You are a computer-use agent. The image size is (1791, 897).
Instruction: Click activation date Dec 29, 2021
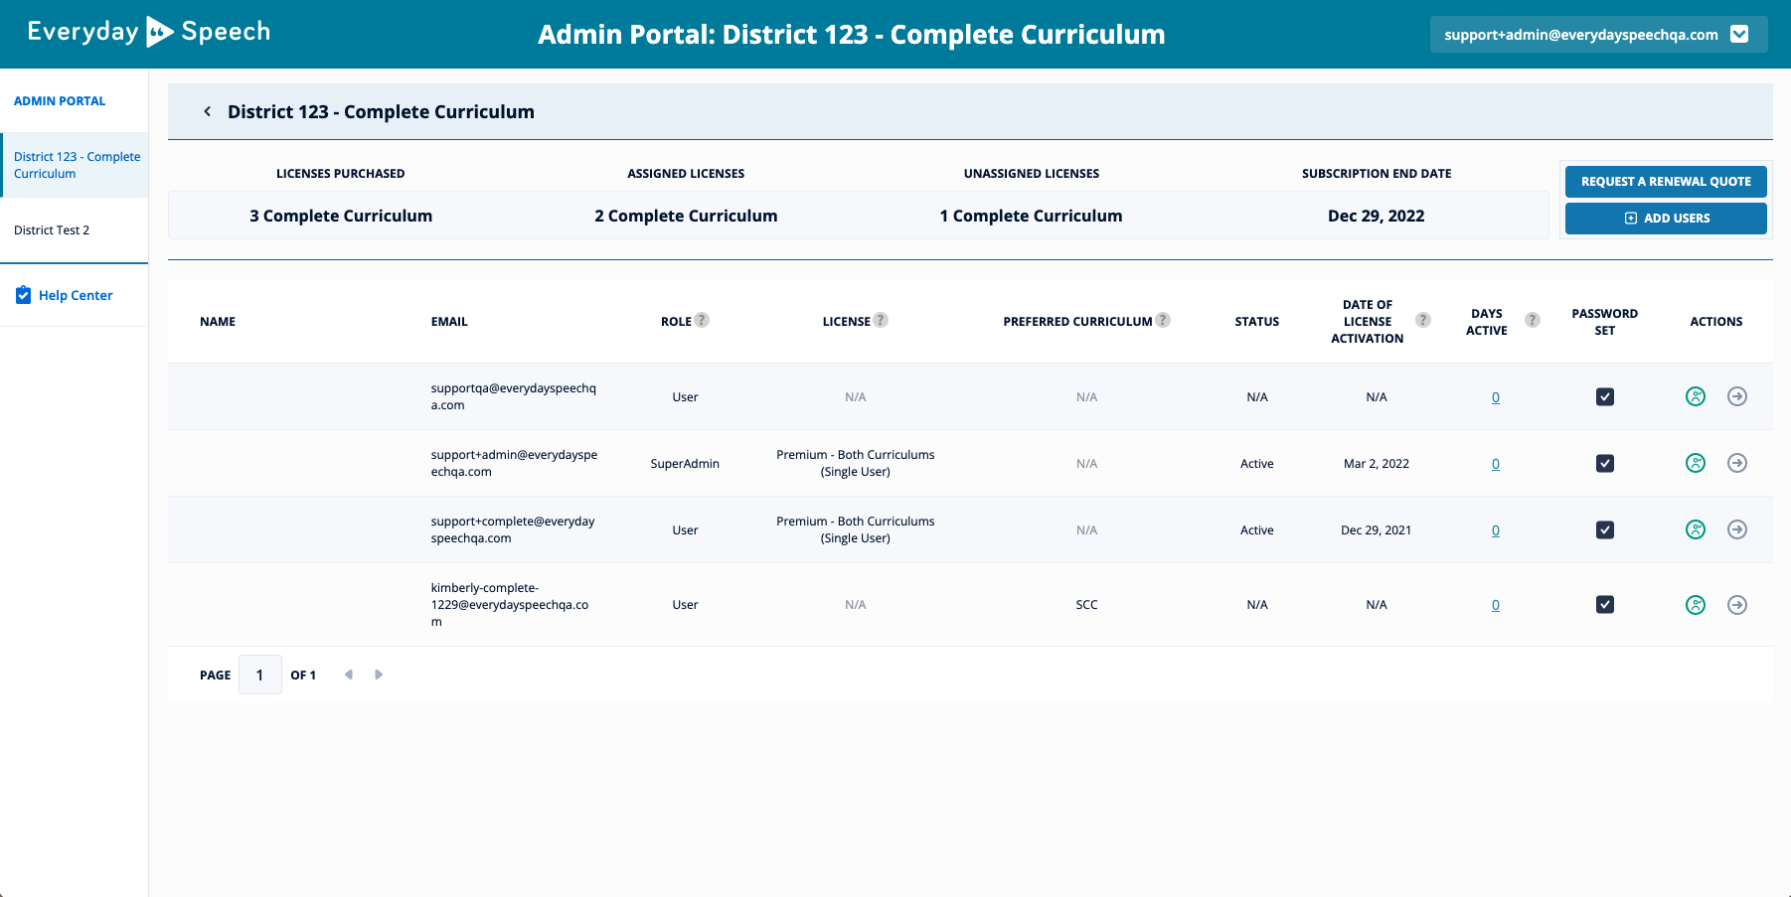click(1377, 529)
